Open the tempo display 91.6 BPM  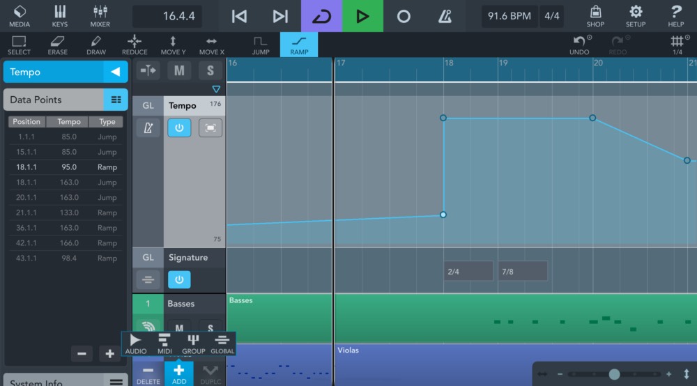pyautogui.click(x=510, y=16)
